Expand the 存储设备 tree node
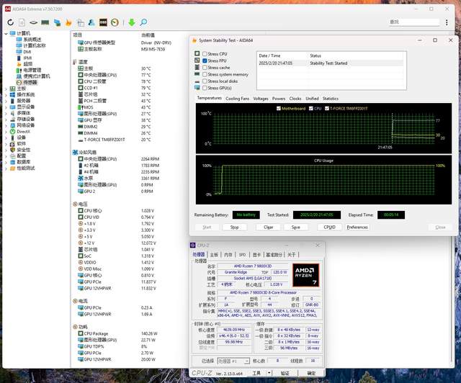Viewport: 461px width, 383px height. coord(6,119)
